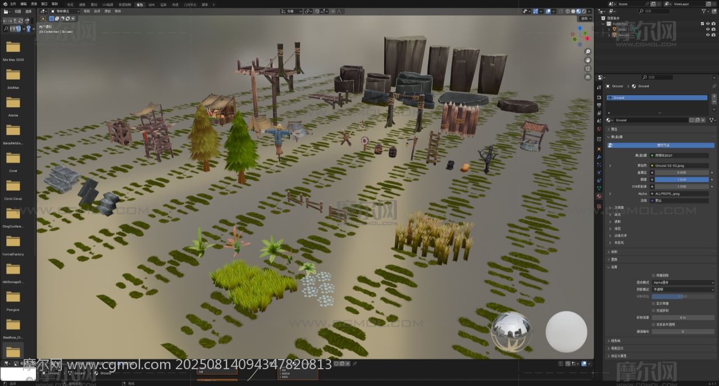719x386 pixels.
Task: Select material preview shading mode
Action: click(579, 11)
